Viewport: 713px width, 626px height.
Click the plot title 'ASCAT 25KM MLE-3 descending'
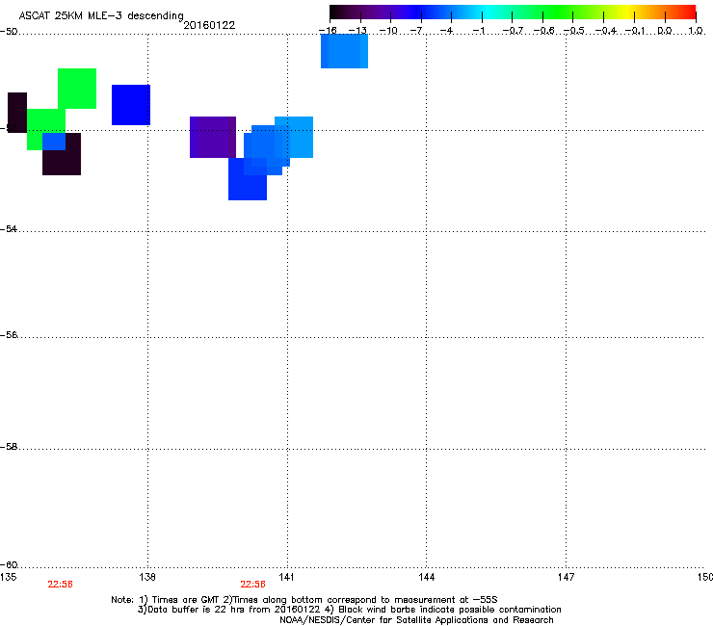pos(101,15)
